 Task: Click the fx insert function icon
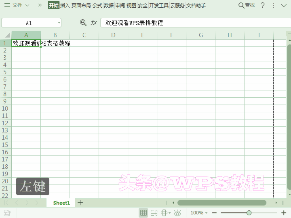click(94, 23)
